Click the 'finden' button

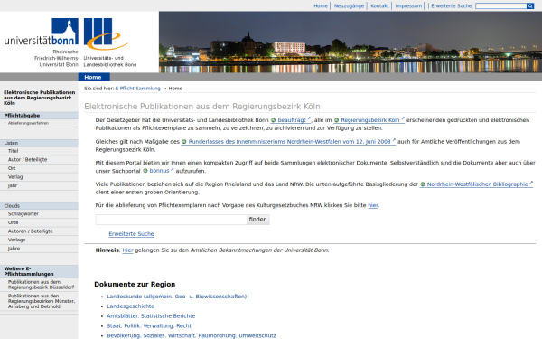click(257, 220)
